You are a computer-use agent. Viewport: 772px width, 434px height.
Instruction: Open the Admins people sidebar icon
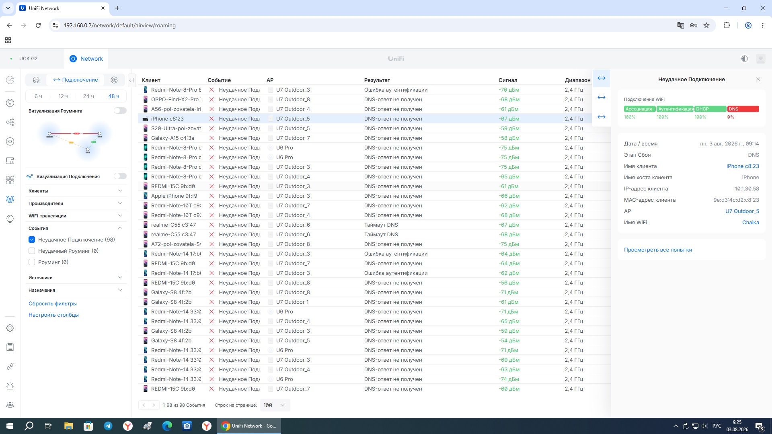tap(10, 405)
